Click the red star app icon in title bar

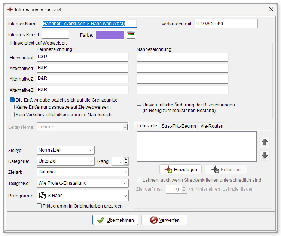click(x=10, y=9)
